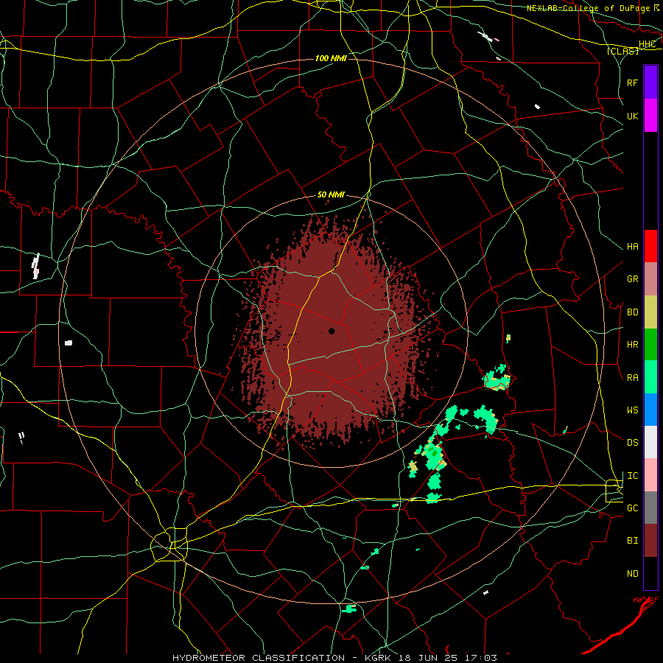The image size is (663, 663).
Task: Click the GC legend label
Action: pyautogui.click(x=632, y=508)
